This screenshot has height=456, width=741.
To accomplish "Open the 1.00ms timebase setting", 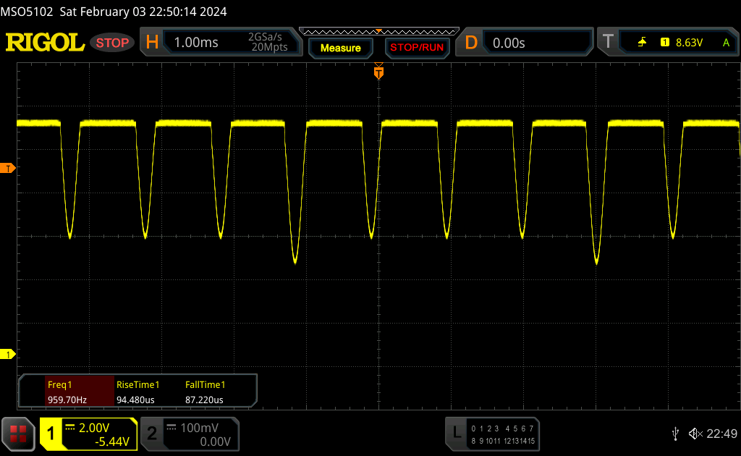I will point(196,43).
